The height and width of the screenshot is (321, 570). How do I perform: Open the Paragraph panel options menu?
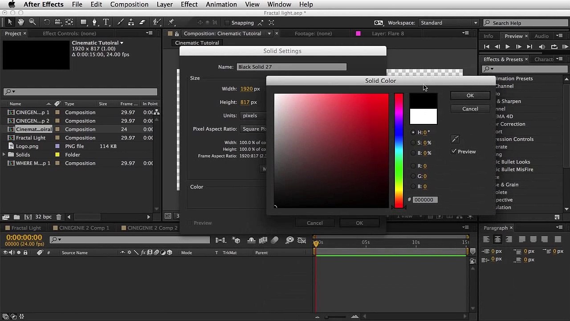[559, 227]
